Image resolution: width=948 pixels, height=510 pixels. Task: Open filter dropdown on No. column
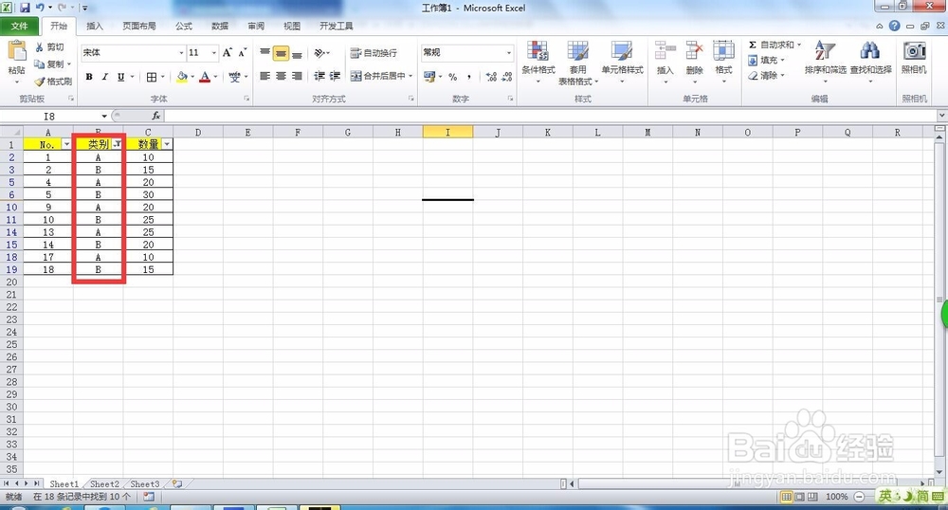[x=66, y=144]
